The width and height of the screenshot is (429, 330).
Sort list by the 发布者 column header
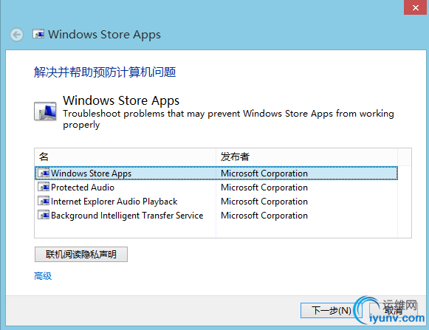(x=306, y=157)
